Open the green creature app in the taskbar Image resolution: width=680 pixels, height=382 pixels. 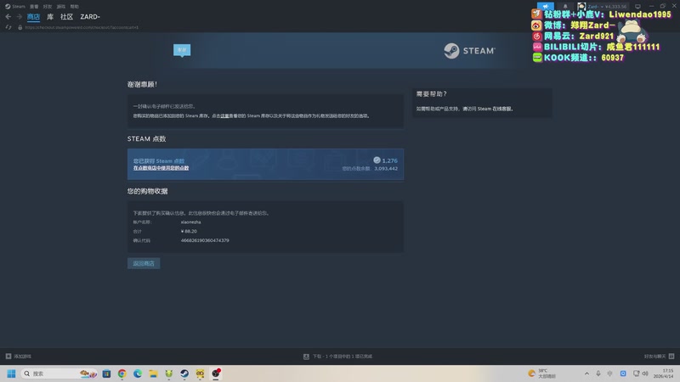pos(168,374)
